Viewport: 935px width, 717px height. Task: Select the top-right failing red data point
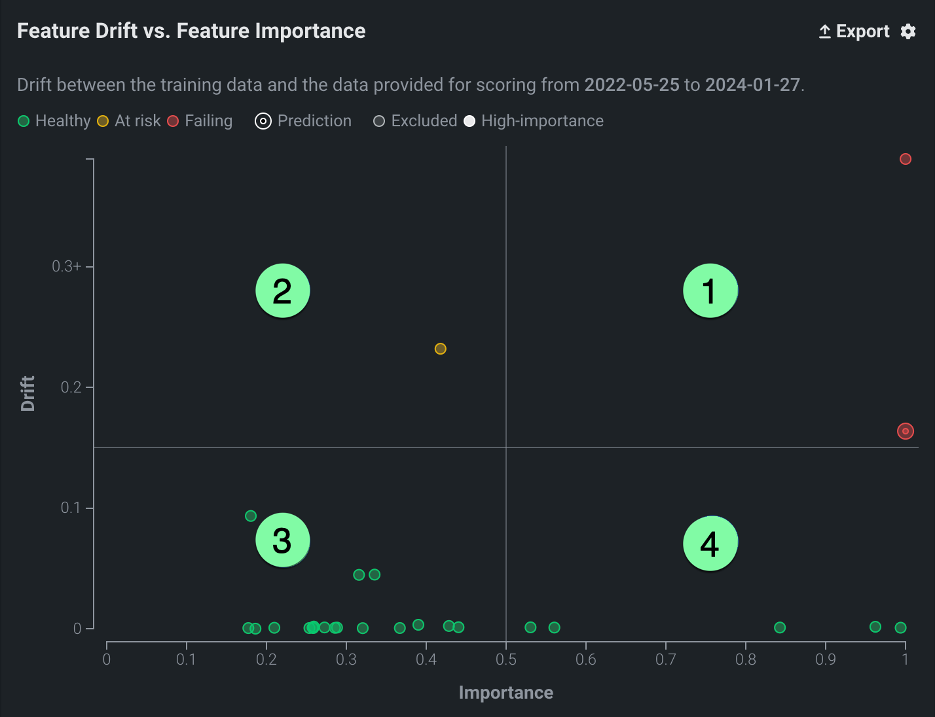pyautogui.click(x=906, y=159)
